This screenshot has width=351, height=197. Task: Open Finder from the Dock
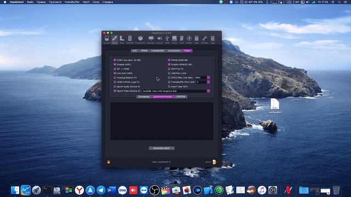(x=15, y=190)
